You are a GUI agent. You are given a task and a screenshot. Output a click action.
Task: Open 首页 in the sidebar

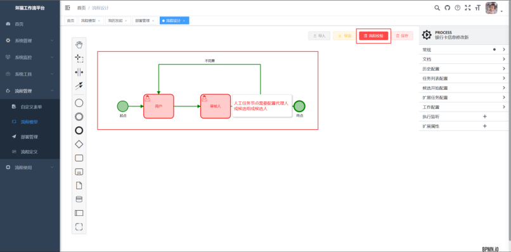pyautogui.click(x=30, y=24)
